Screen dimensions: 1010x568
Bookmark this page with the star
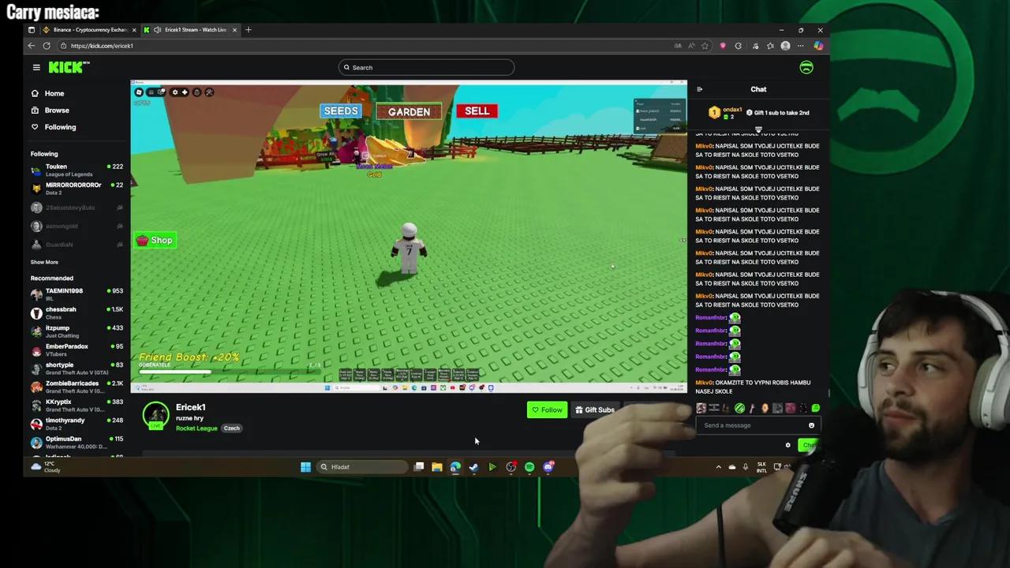point(705,46)
